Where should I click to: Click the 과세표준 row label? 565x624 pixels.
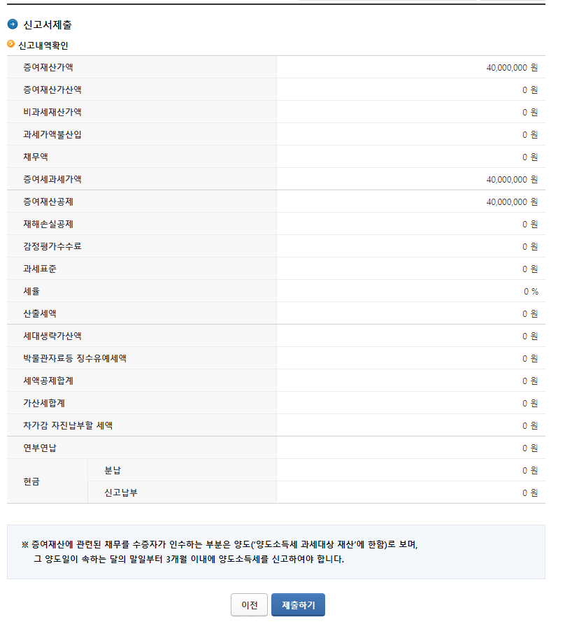tap(40, 269)
